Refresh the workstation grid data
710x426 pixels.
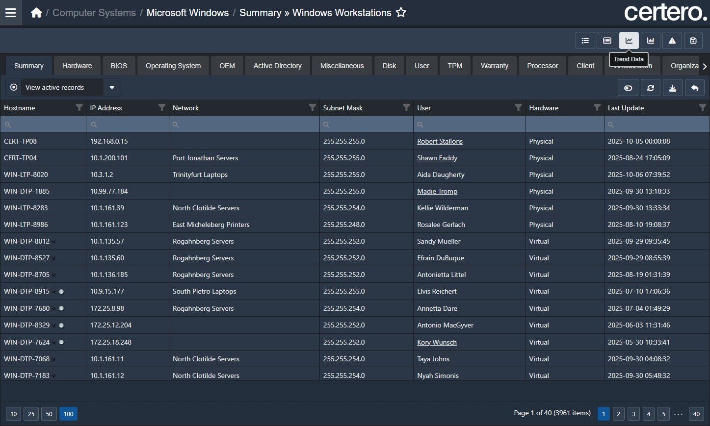[650, 88]
